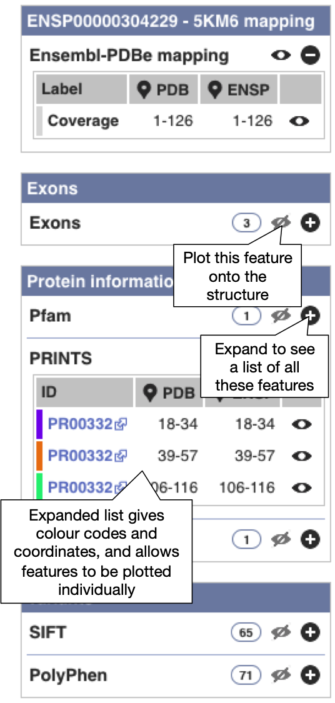
Task: Toggle eye for PR00332 106-116 row
Action: [301, 488]
